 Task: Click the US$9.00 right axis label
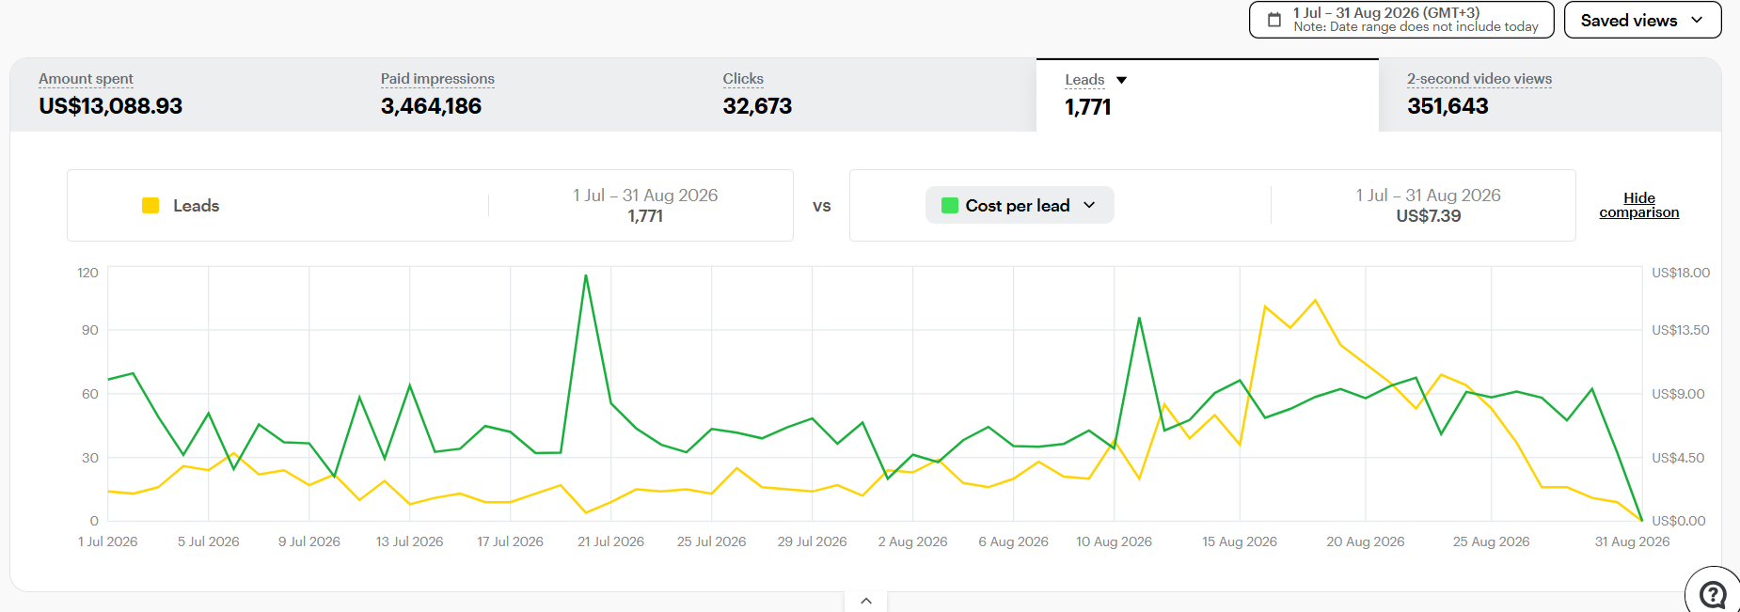coord(1678,394)
